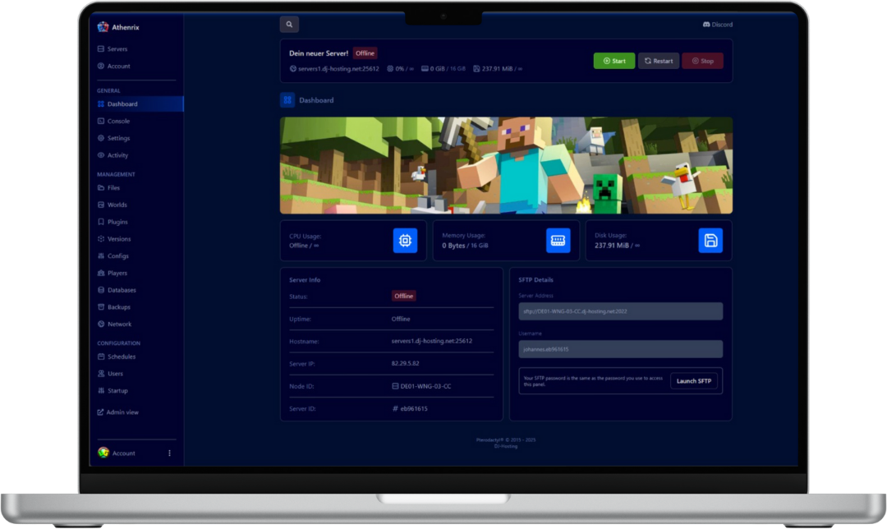The image size is (887, 529).
Task: Open Admin view link
Action: [x=122, y=412]
